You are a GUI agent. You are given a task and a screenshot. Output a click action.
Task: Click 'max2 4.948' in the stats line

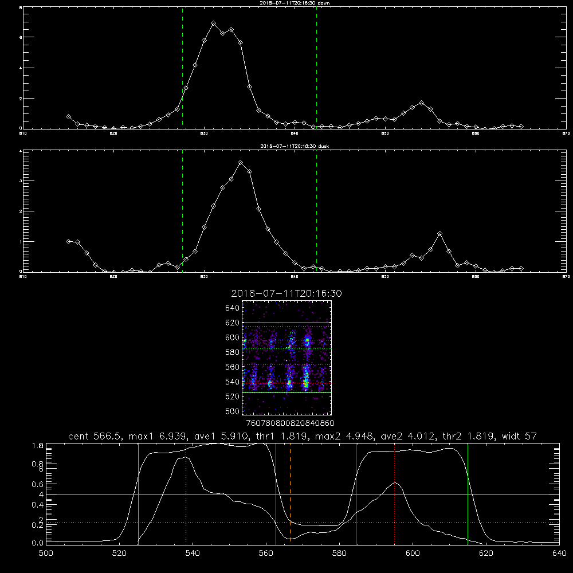[x=344, y=436]
